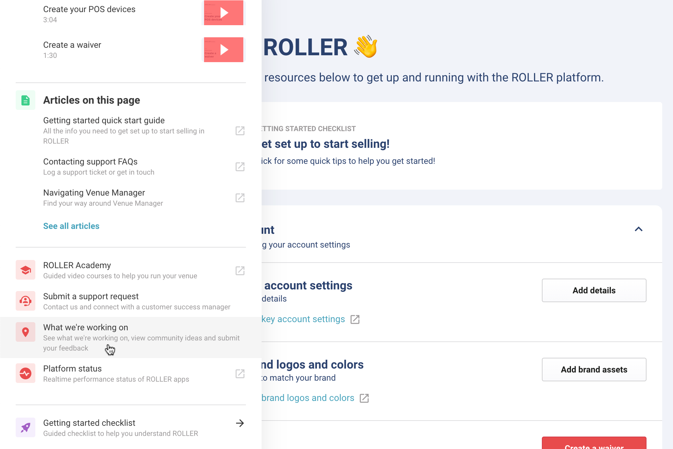Collapse the account section with chevron
This screenshot has width=673, height=449.
[639, 229]
